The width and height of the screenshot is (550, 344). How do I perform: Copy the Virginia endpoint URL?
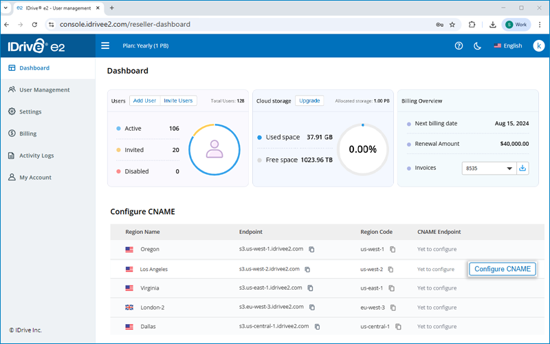[x=310, y=288]
